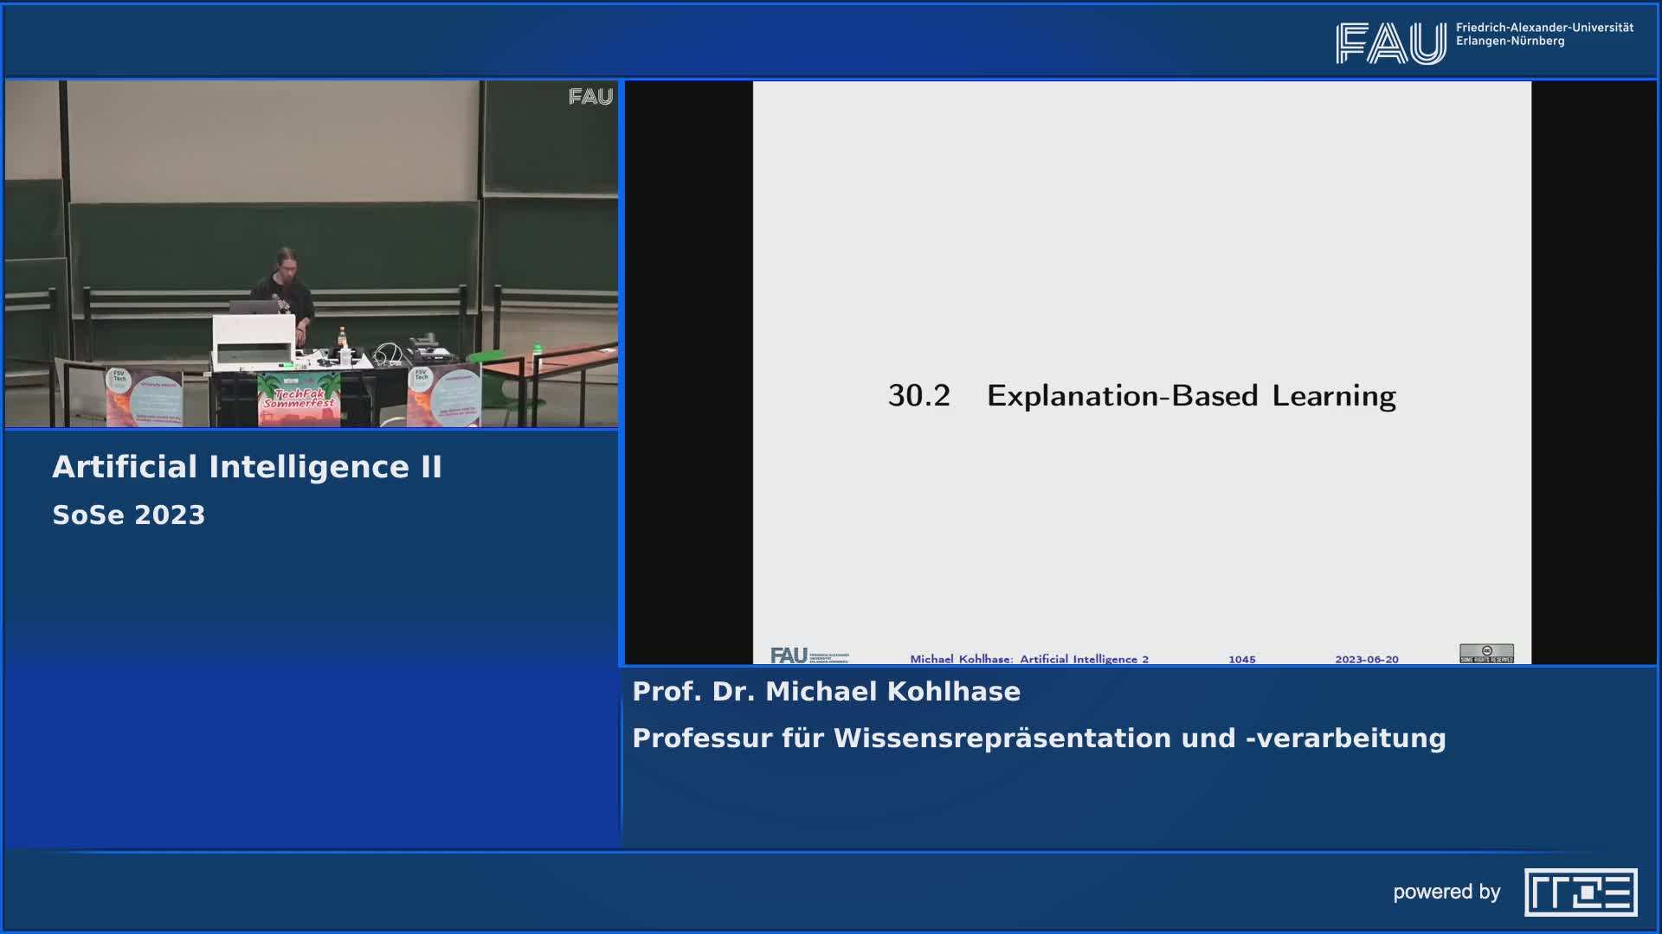Viewport: 1662px width, 934px height.
Task: Click the RRZE logo at bottom right
Action: tap(1581, 892)
